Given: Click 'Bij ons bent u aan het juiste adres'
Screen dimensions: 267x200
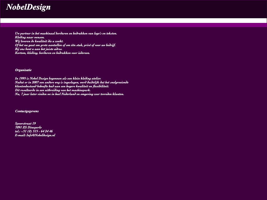Looking at the screenshot, I should tap(39, 49).
